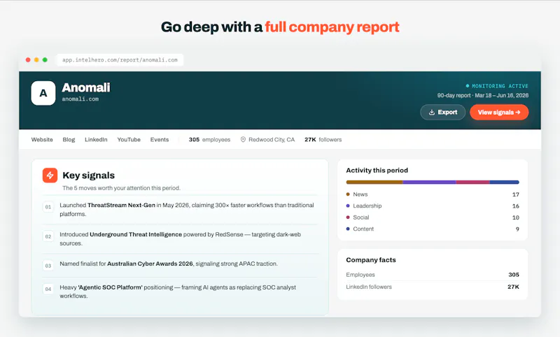Click the 02 number badge for Underground Threat signal
The width and height of the screenshot is (560, 337).
[x=48, y=236]
